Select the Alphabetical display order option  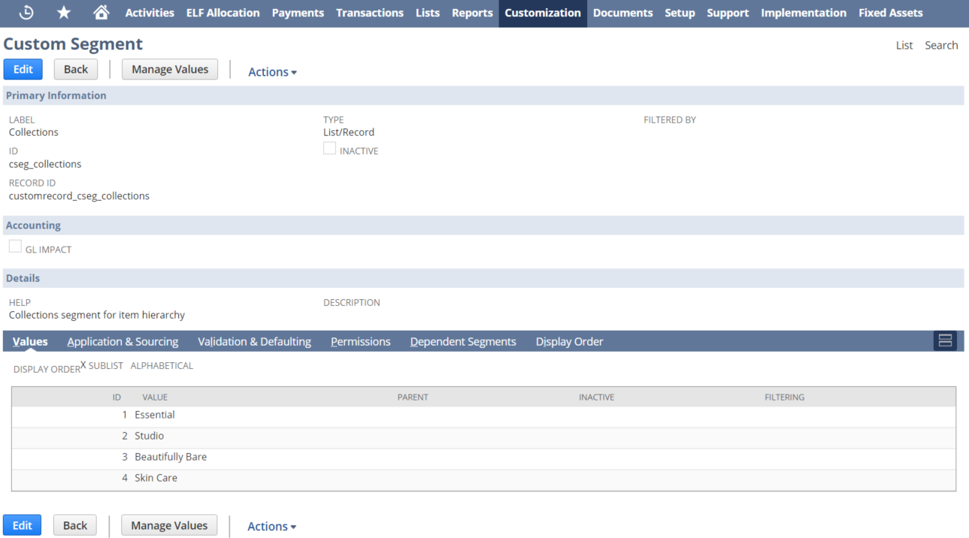pyautogui.click(x=162, y=366)
